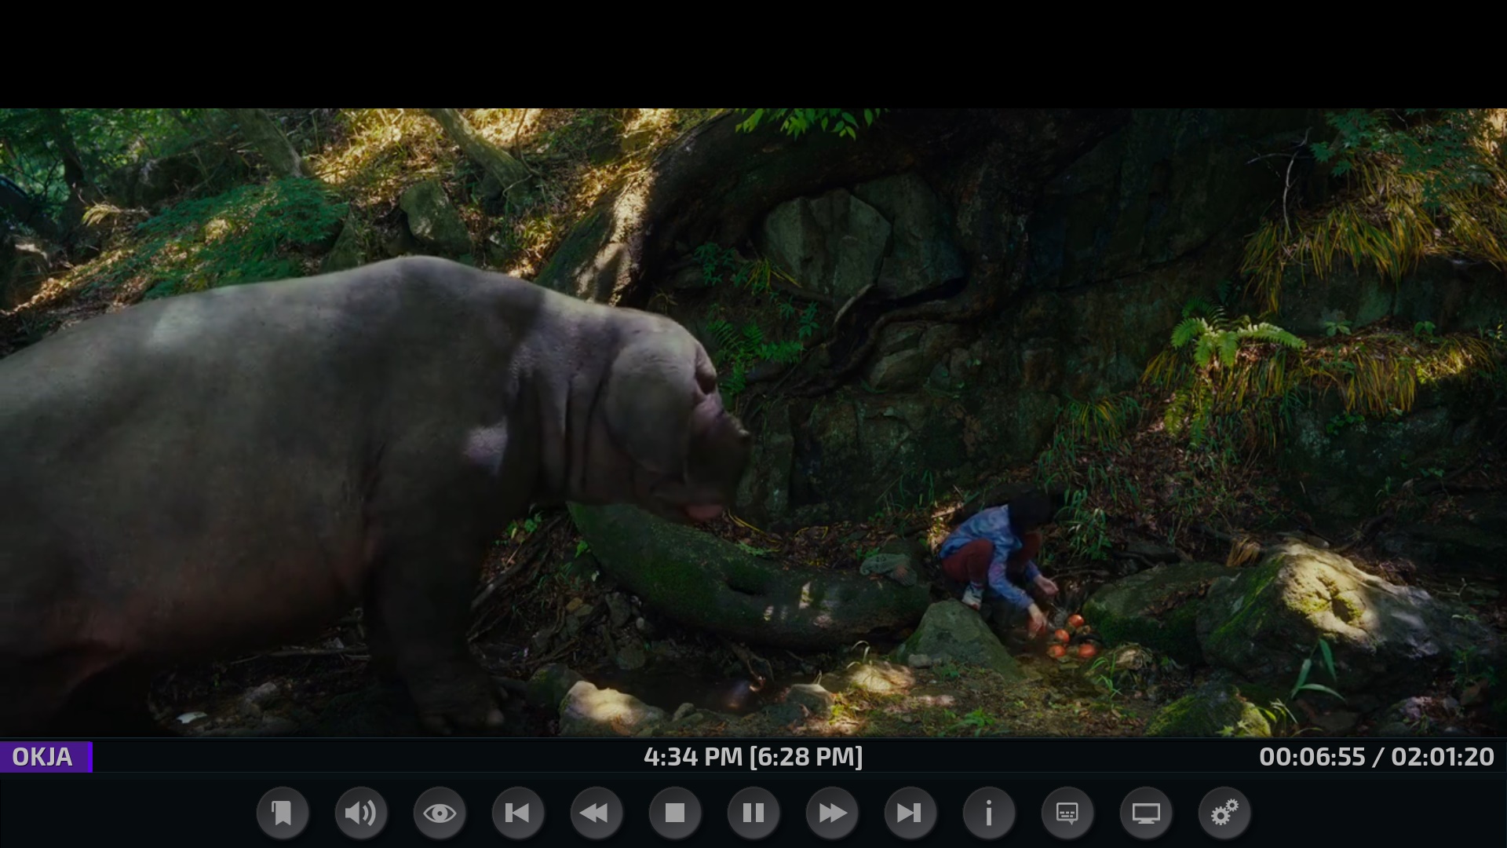
Task: Open the subtitles menu icon
Action: 1067,813
